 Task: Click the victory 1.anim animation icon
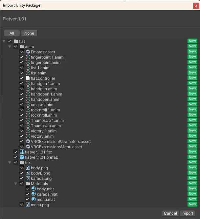28,131
